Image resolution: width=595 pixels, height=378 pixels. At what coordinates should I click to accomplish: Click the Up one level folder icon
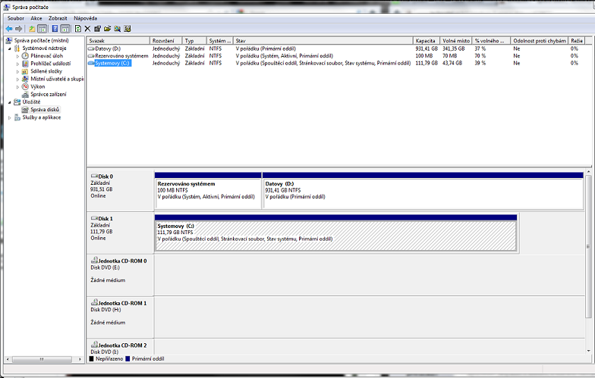point(32,28)
